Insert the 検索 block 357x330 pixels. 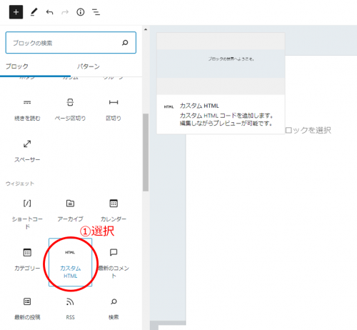point(114,309)
